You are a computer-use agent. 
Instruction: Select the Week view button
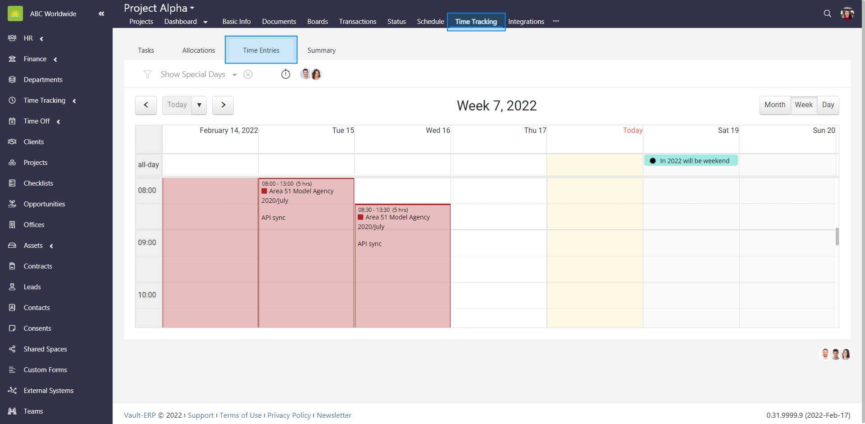[803, 105]
